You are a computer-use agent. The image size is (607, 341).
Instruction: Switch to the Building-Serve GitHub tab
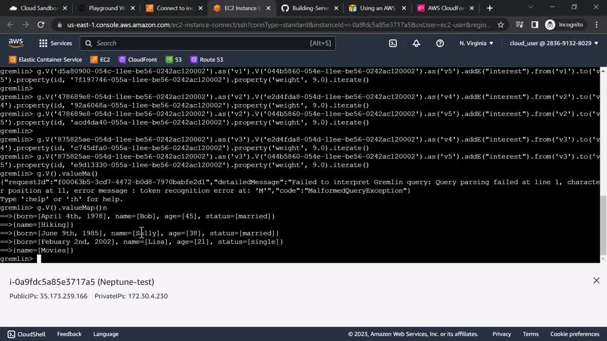tap(309, 8)
